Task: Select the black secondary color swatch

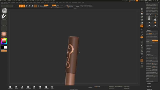Action: click(2, 47)
